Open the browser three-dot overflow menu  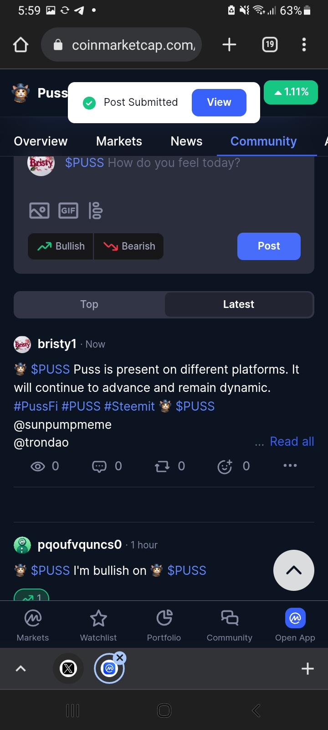[x=304, y=45]
